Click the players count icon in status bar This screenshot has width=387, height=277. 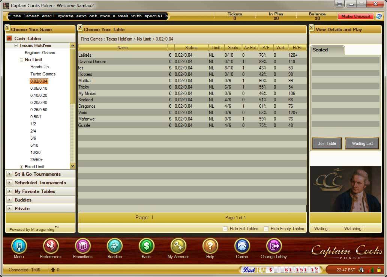click(x=53, y=269)
